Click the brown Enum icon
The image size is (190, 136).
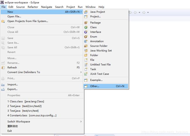point(86,37)
